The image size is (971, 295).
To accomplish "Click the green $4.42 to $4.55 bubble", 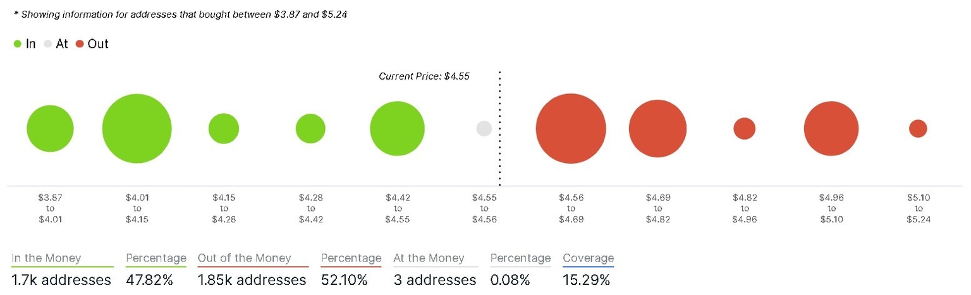I will pos(397,129).
